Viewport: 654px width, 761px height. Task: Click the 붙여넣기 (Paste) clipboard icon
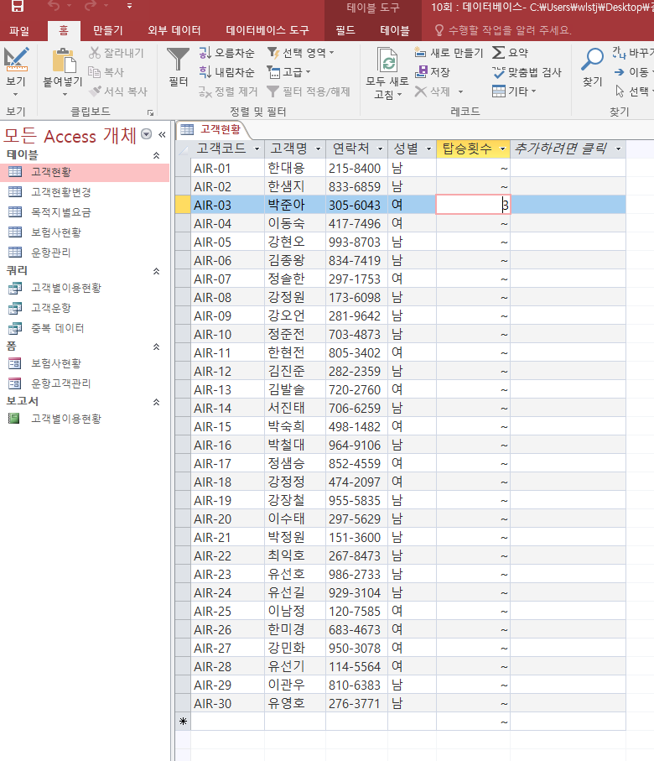click(63, 60)
